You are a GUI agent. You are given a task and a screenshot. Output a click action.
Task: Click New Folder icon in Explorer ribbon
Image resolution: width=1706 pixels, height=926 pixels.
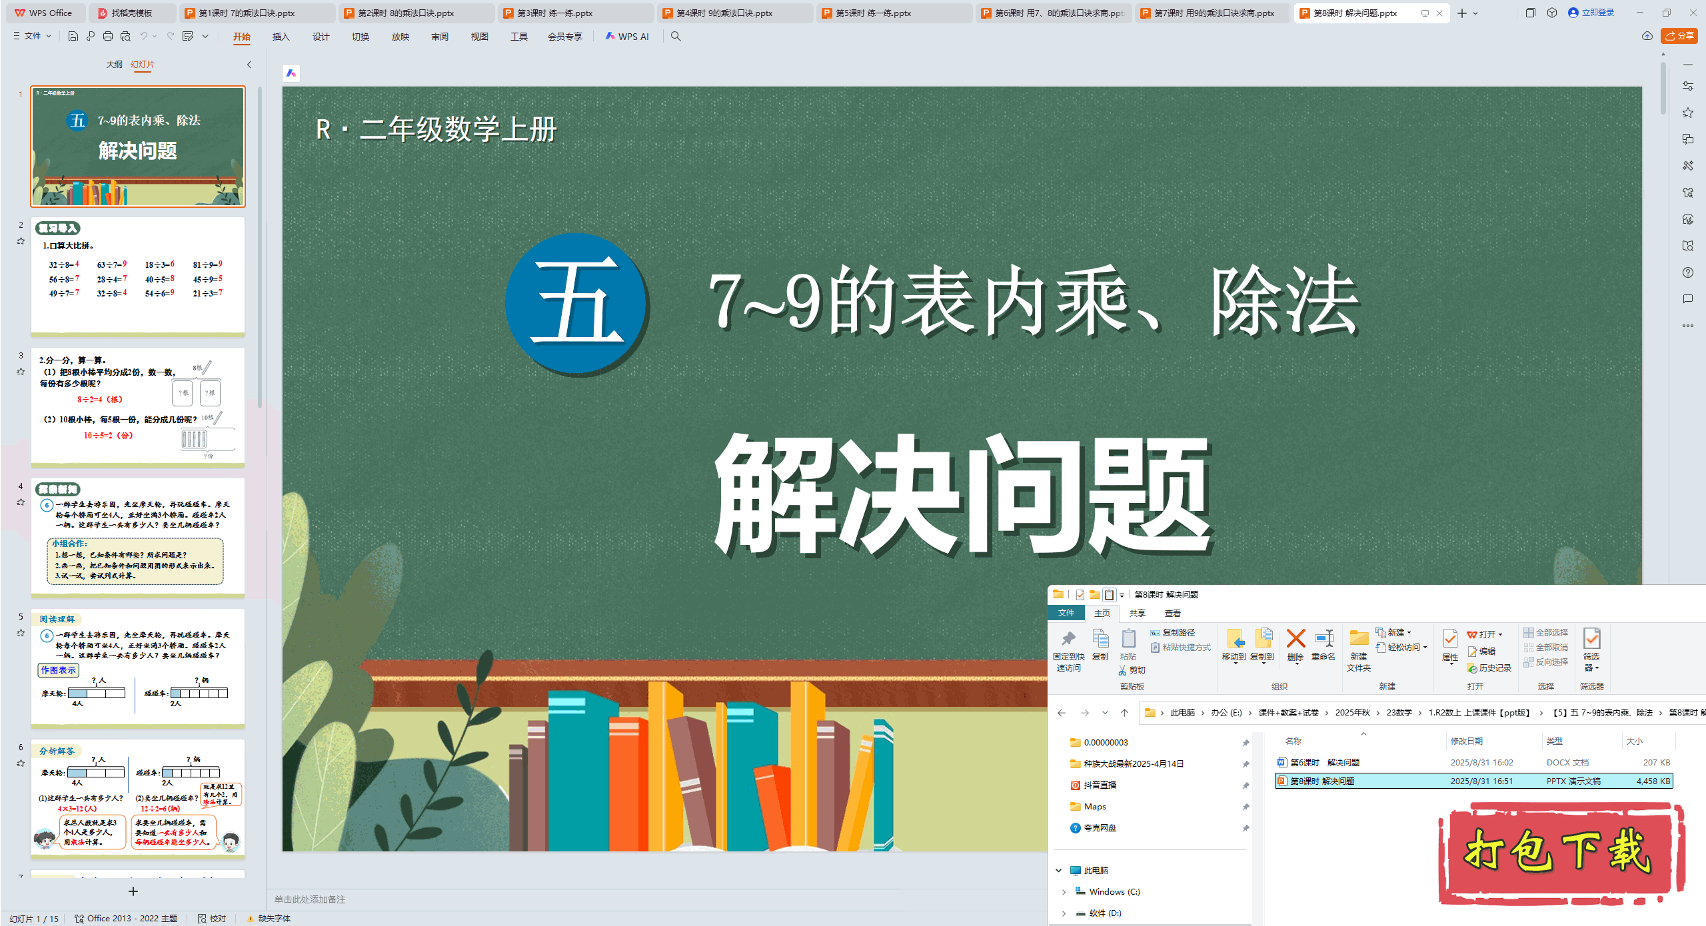(x=1358, y=639)
